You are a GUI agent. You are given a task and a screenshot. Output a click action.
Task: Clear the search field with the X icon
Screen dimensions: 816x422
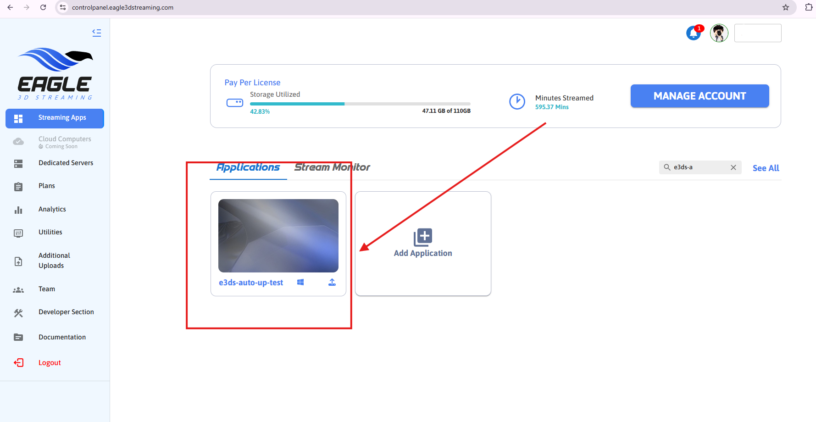[x=733, y=167]
